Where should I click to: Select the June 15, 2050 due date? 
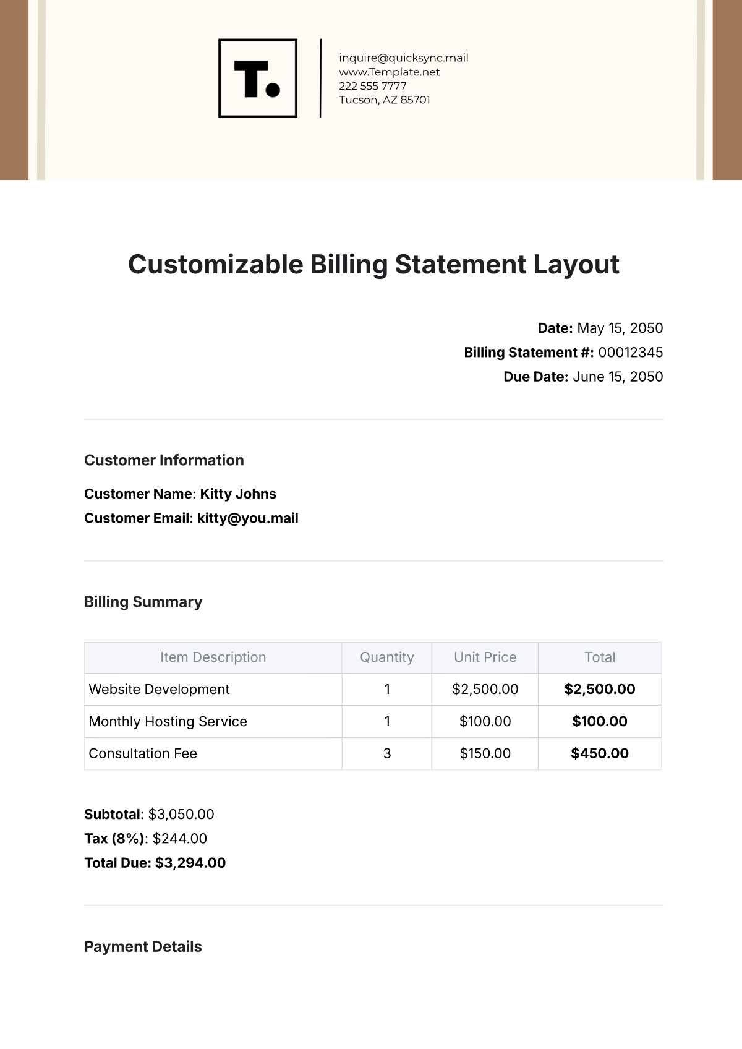pyautogui.click(x=617, y=377)
